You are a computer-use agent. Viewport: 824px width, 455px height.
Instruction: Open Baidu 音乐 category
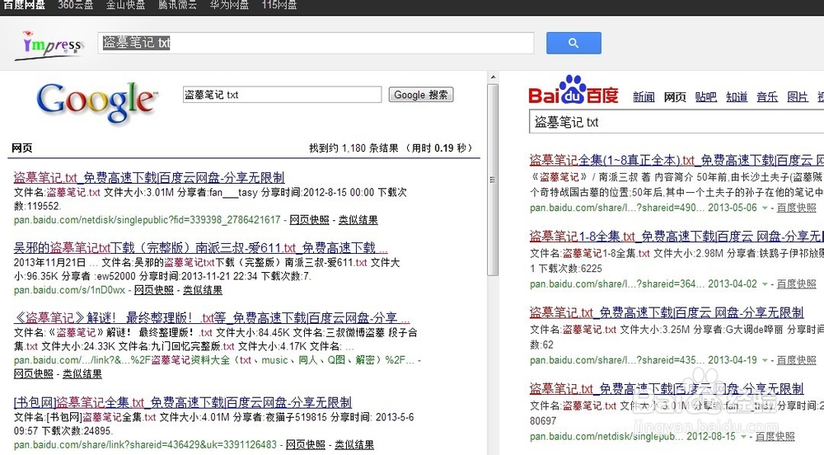point(767,96)
